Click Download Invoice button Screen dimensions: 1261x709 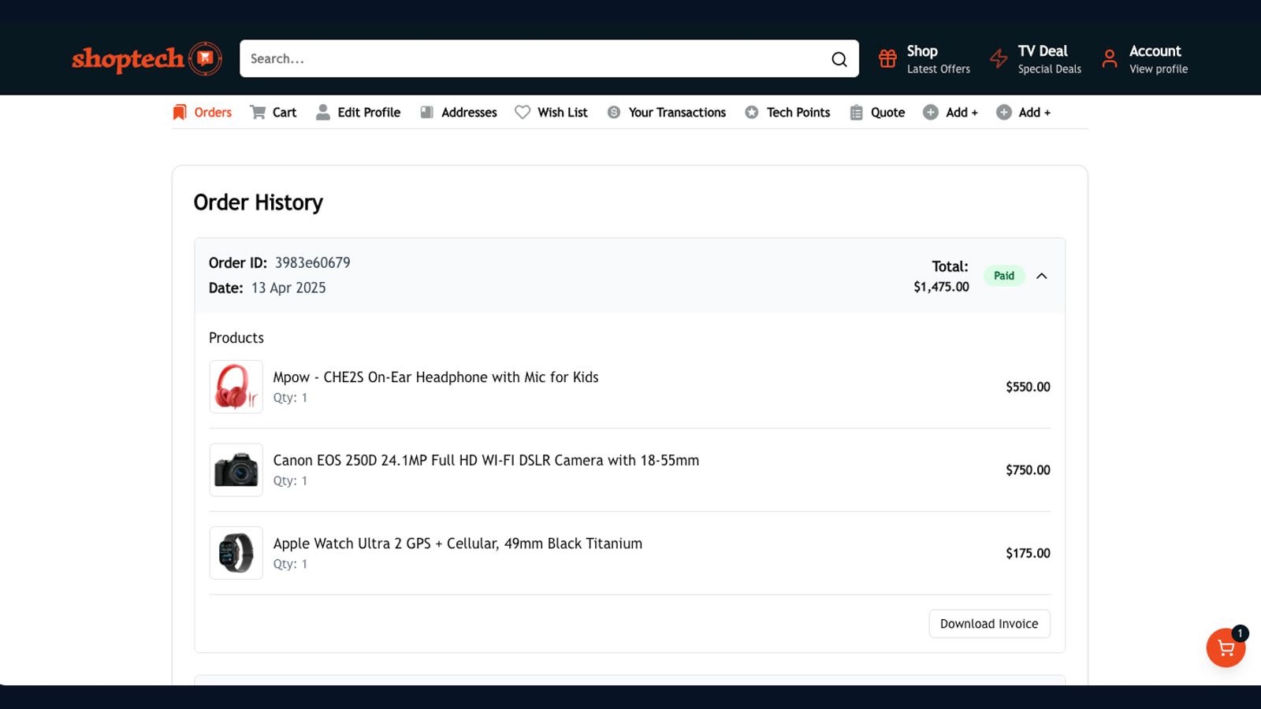pyautogui.click(x=989, y=624)
